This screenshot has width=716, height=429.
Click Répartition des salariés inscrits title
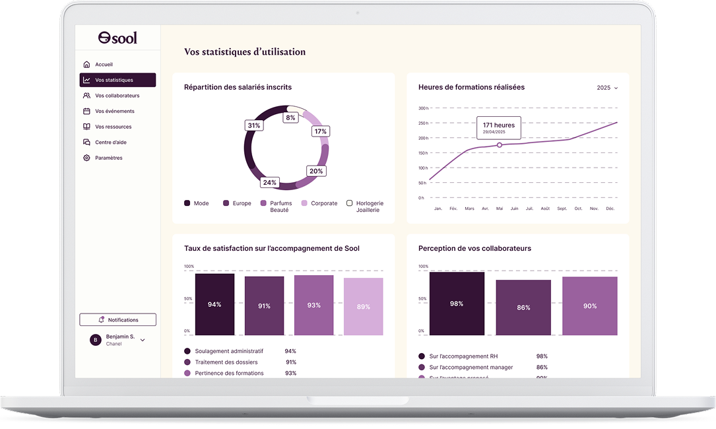tap(238, 87)
